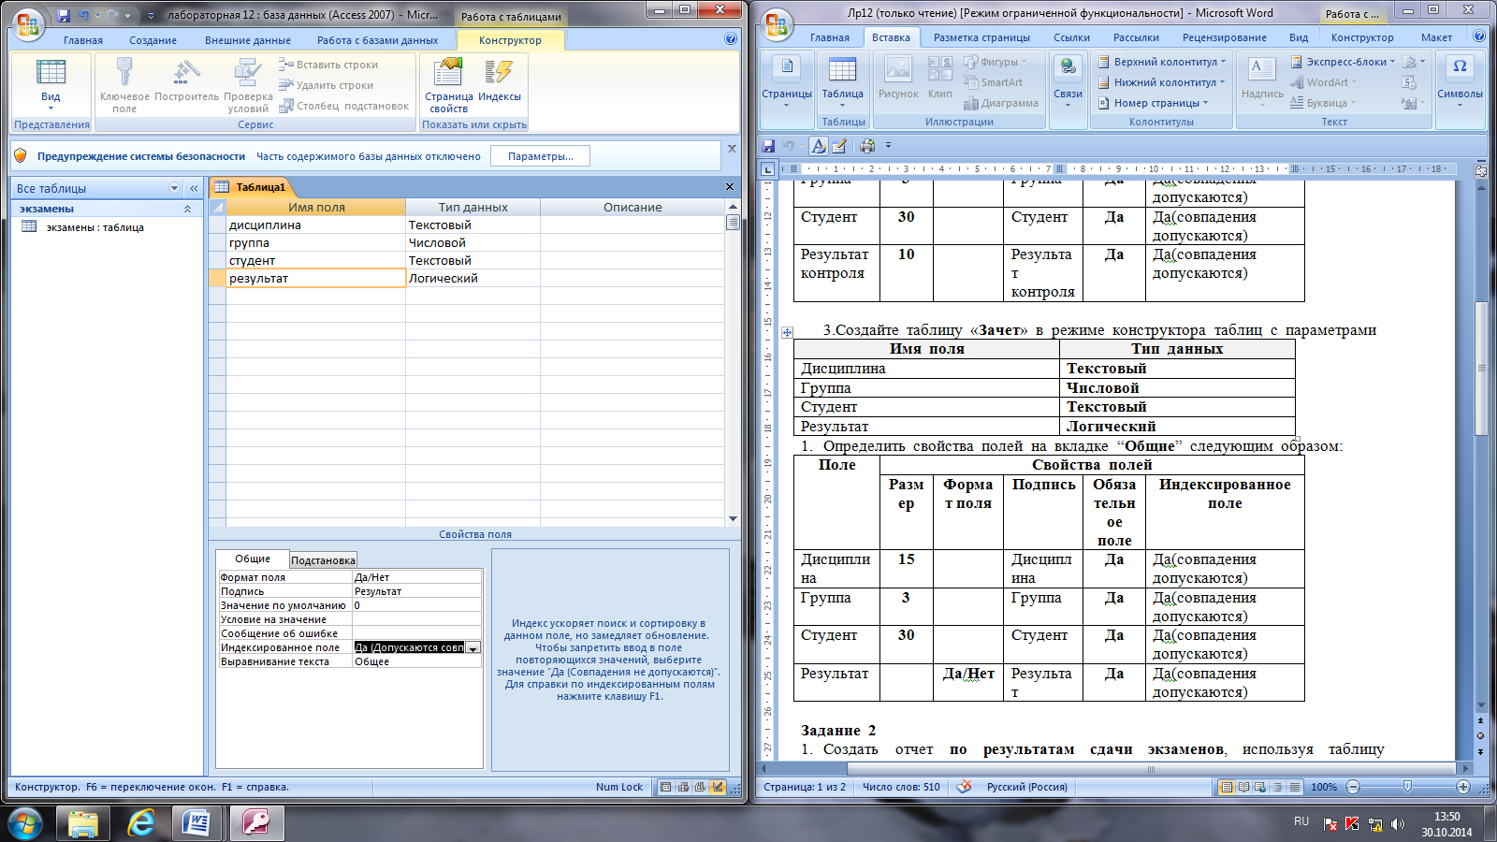Screen dimensions: 1497x842
Task: Open Экспресс-блоки dropdown in Word
Action: point(1343,62)
